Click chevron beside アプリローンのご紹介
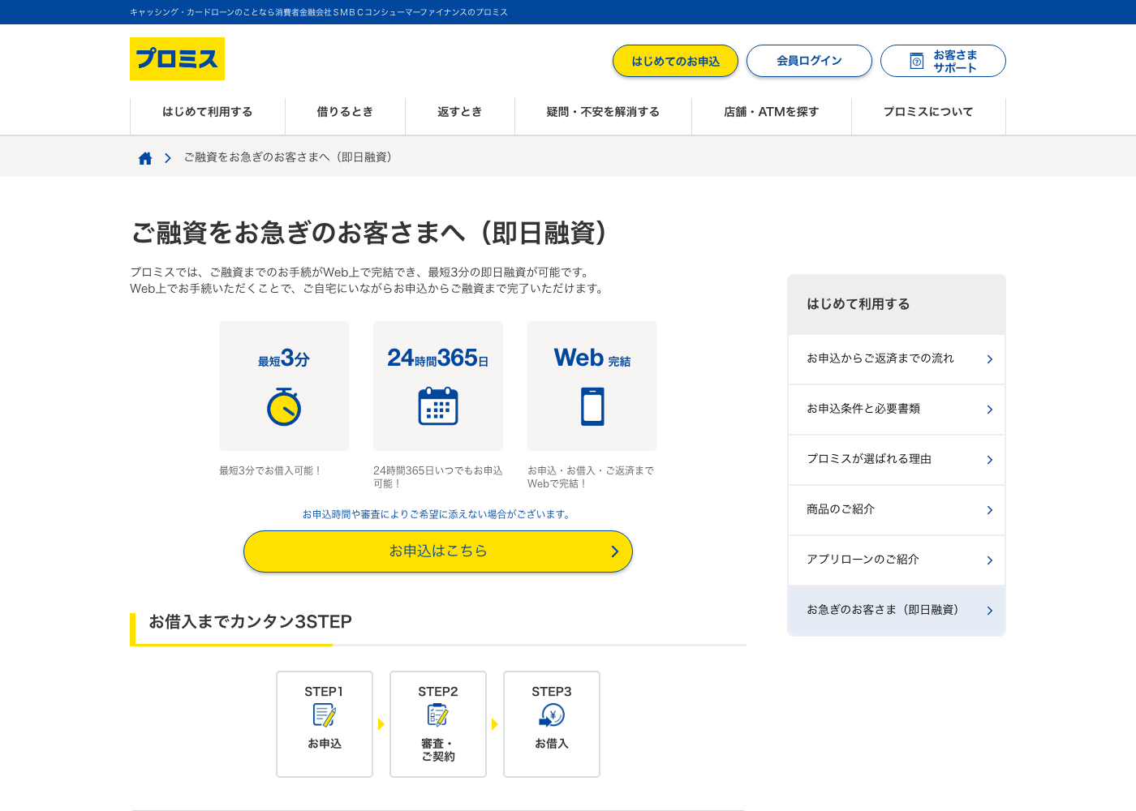Screen dimensions: 1136x811 click(x=989, y=560)
